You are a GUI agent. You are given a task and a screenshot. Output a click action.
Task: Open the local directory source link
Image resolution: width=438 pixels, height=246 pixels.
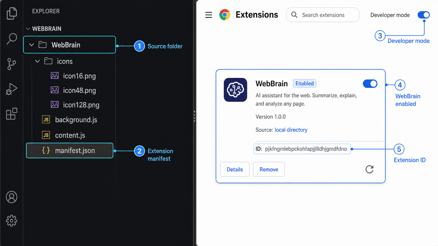coord(291,130)
